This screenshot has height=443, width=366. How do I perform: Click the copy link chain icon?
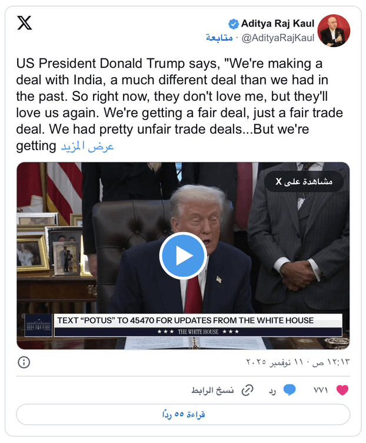tap(248, 390)
